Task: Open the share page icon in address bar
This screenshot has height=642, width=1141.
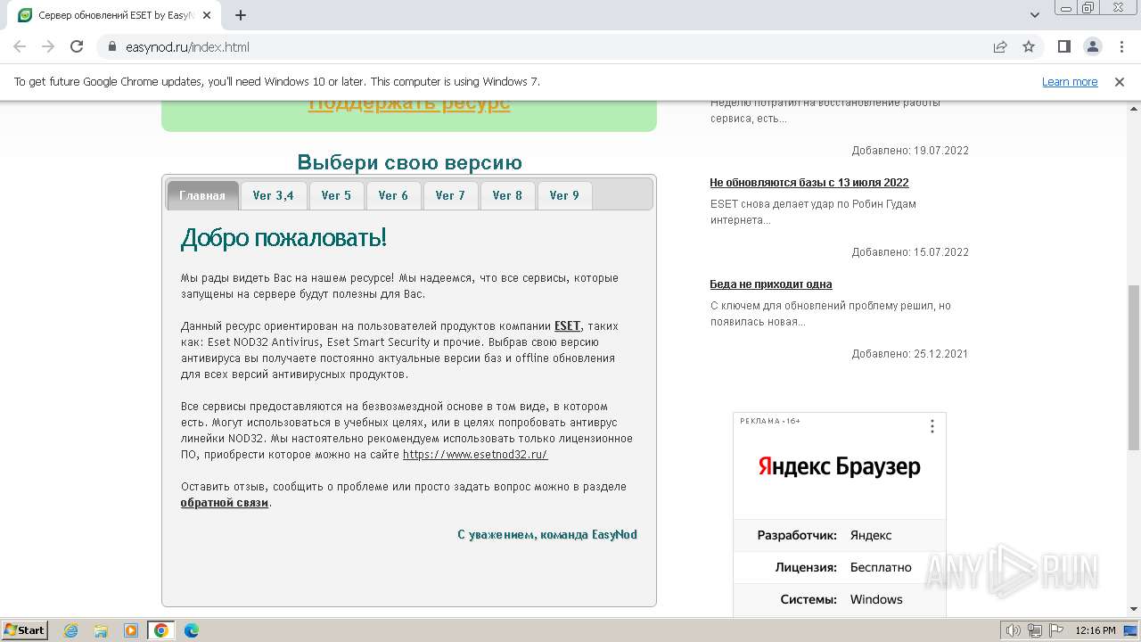Action: [1000, 46]
